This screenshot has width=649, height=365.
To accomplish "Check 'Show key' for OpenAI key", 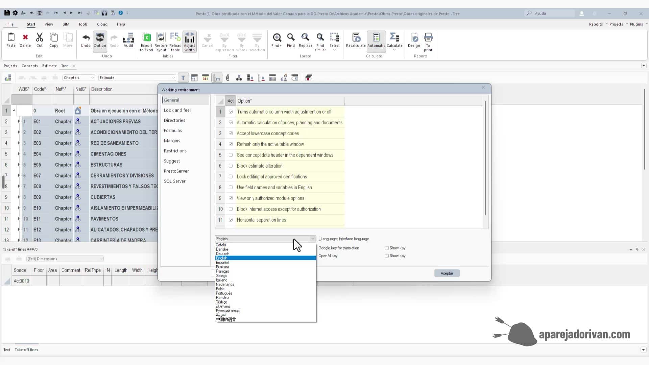I will point(387,256).
